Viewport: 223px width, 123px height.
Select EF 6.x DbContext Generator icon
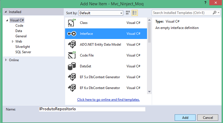tap(72, 88)
